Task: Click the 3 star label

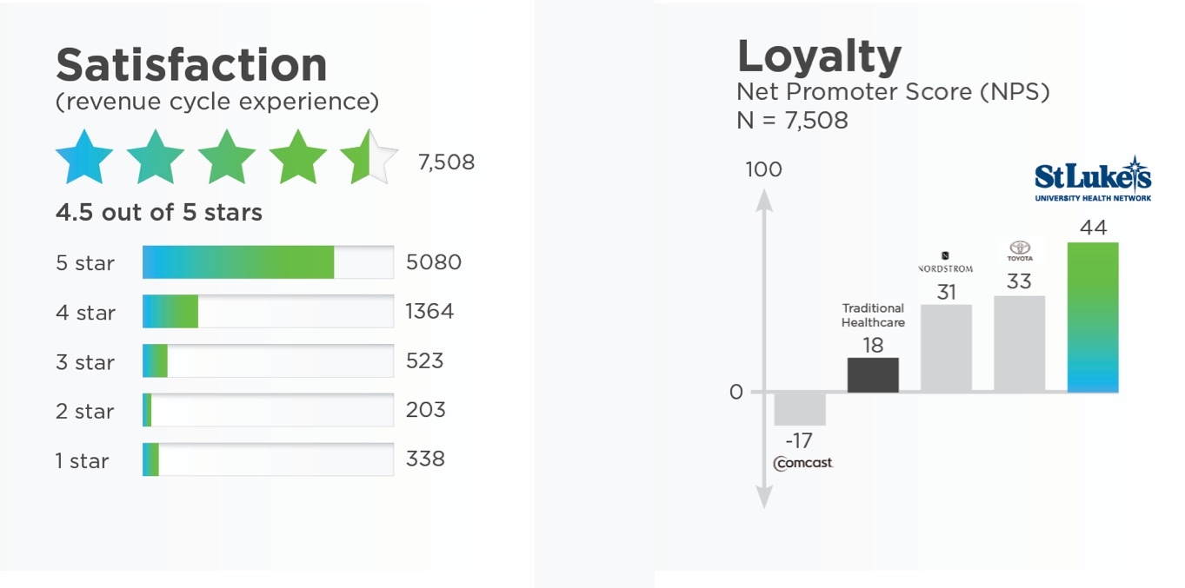Action: [x=85, y=362]
